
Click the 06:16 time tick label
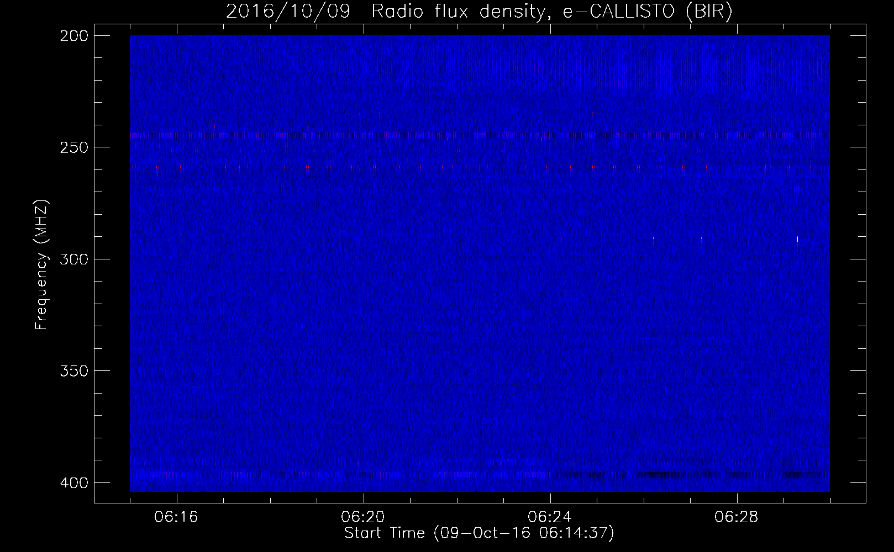click(x=176, y=517)
